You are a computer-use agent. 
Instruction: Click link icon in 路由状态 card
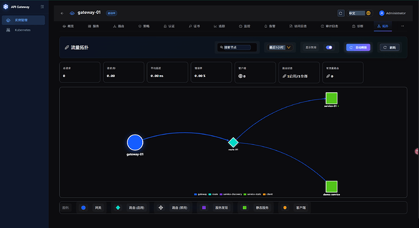tap(284, 76)
